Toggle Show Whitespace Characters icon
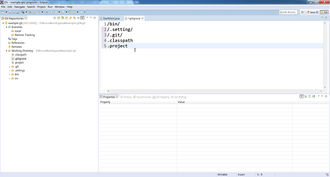Screen dimensions: 330x177 coord(50,12)
